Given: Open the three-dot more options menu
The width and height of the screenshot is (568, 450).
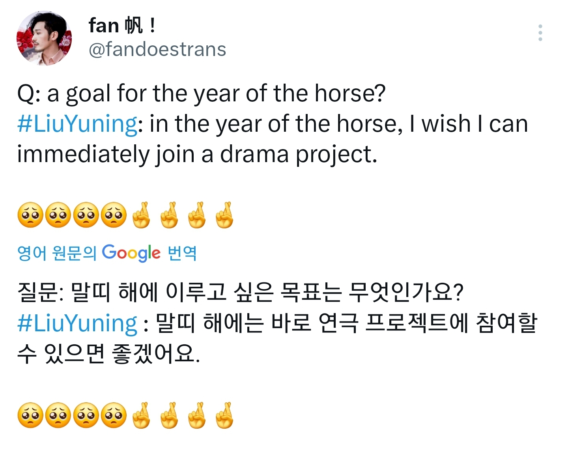Looking at the screenshot, I should (540, 33).
